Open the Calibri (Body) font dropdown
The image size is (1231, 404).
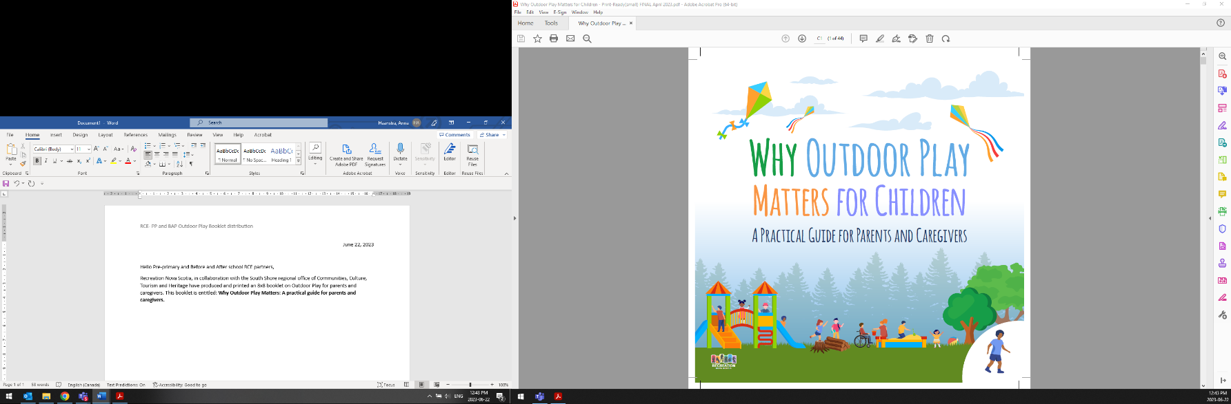pyautogui.click(x=71, y=149)
